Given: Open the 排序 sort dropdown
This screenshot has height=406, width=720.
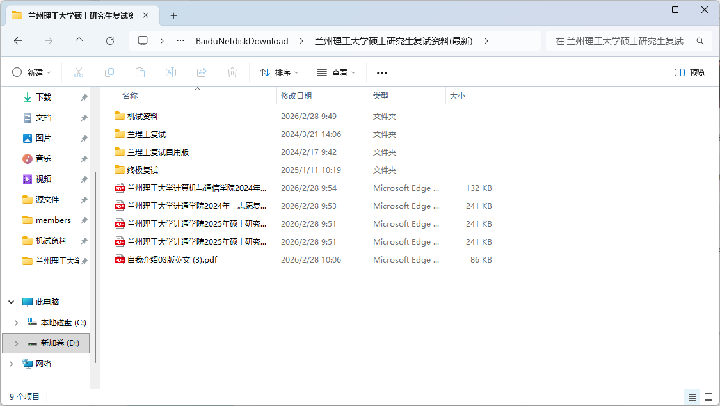Looking at the screenshot, I should (x=278, y=72).
